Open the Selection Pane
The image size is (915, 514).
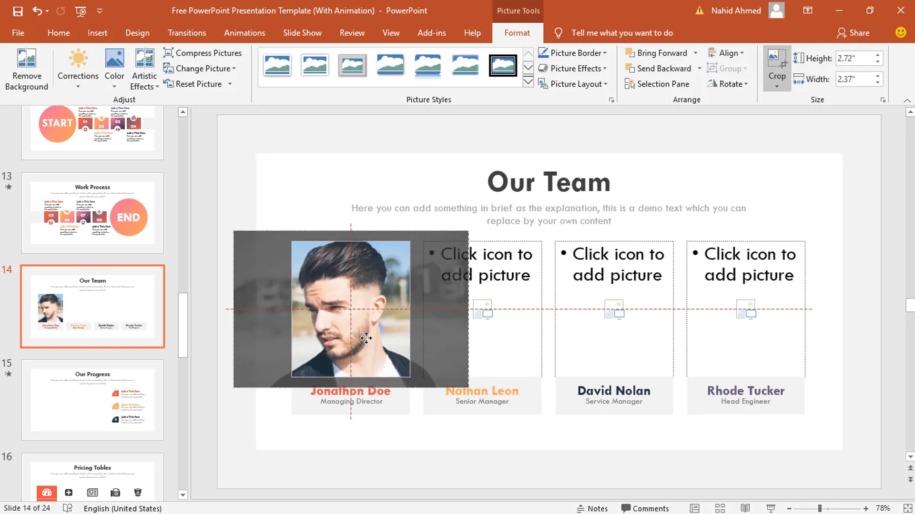click(x=657, y=84)
